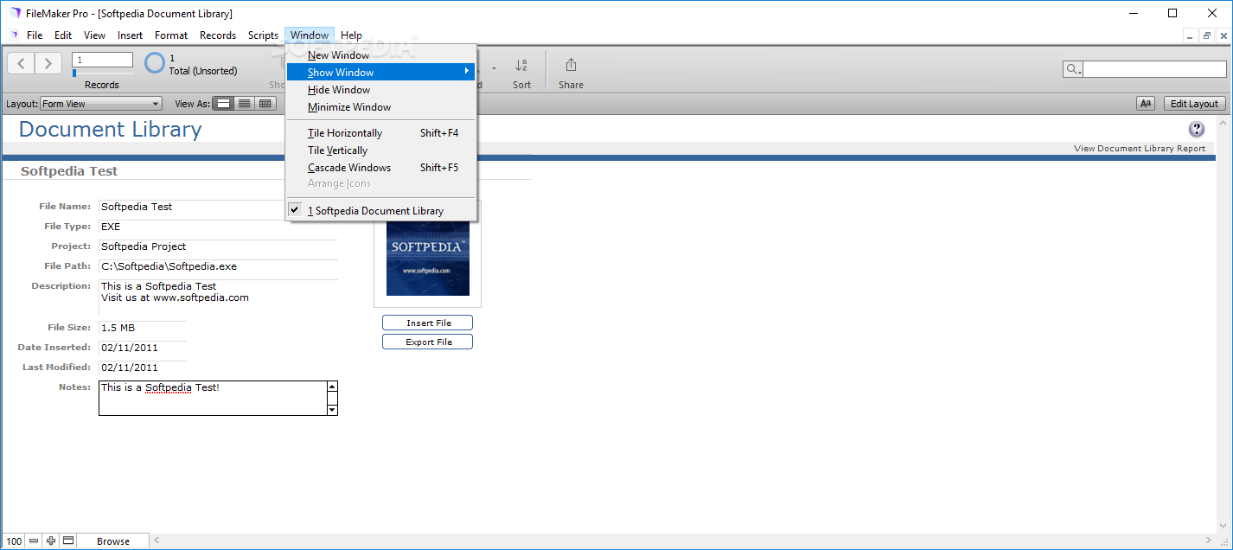Click the File Type field showing EXE
This screenshot has width=1233, height=550.
218,227
